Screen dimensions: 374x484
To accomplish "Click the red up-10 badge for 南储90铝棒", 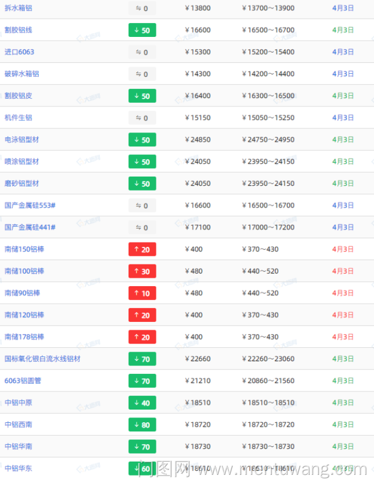I will coord(142,293).
